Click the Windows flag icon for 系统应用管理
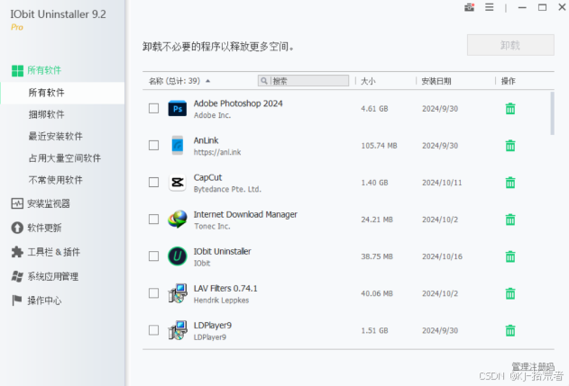The height and width of the screenshot is (386, 569). (17, 276)
